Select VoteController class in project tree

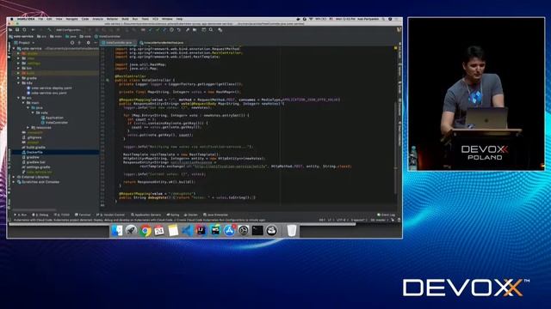pyautogui.click(x=54, y=123)
